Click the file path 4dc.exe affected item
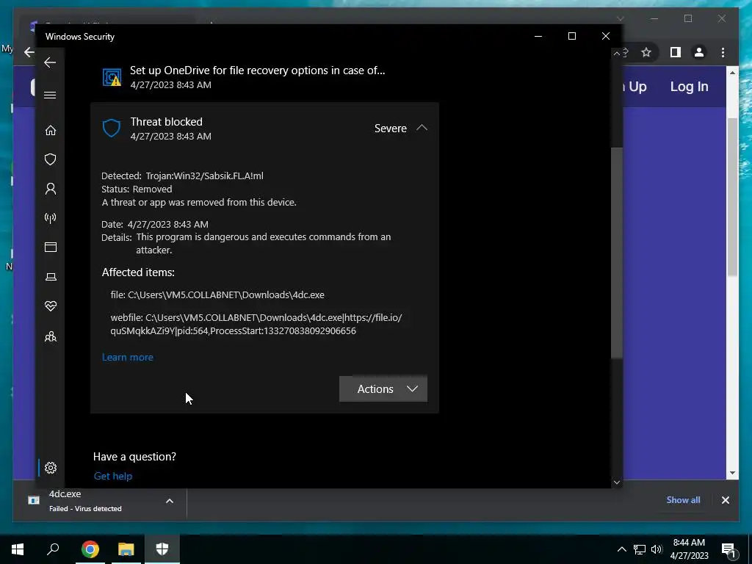This screenshot has height=564, width=752. point(217,295)
